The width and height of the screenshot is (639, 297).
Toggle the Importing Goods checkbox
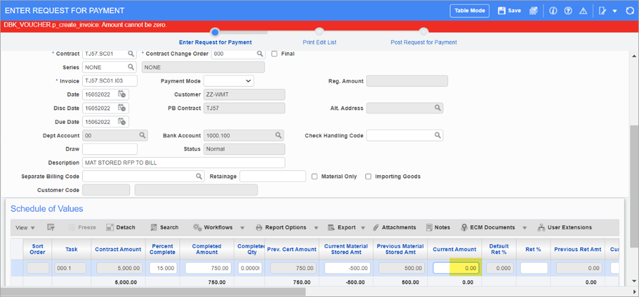tap(368, 176)
